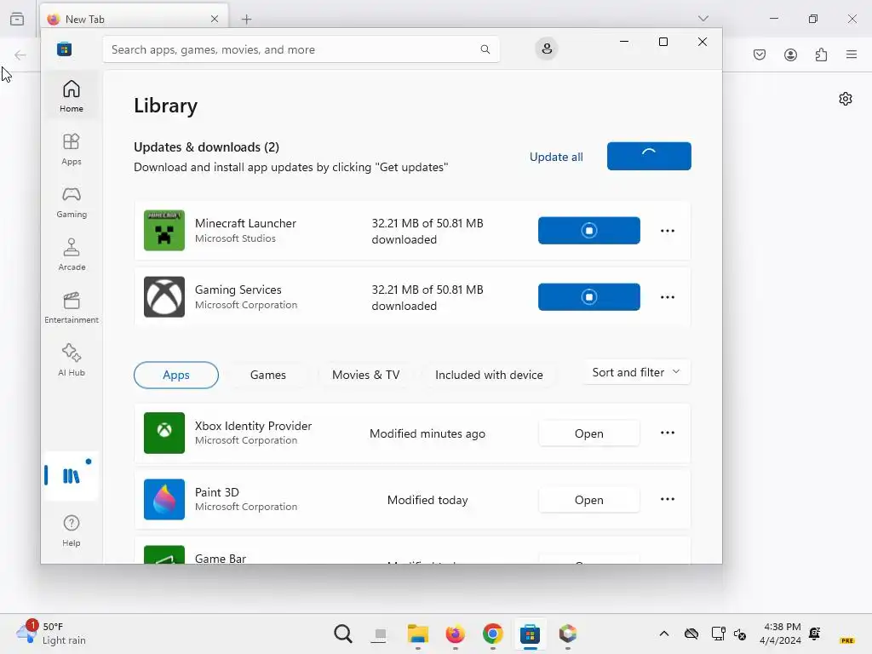872x654 pixels.
Task: Open new tab plus in Firefox
Action: [247, 20]
